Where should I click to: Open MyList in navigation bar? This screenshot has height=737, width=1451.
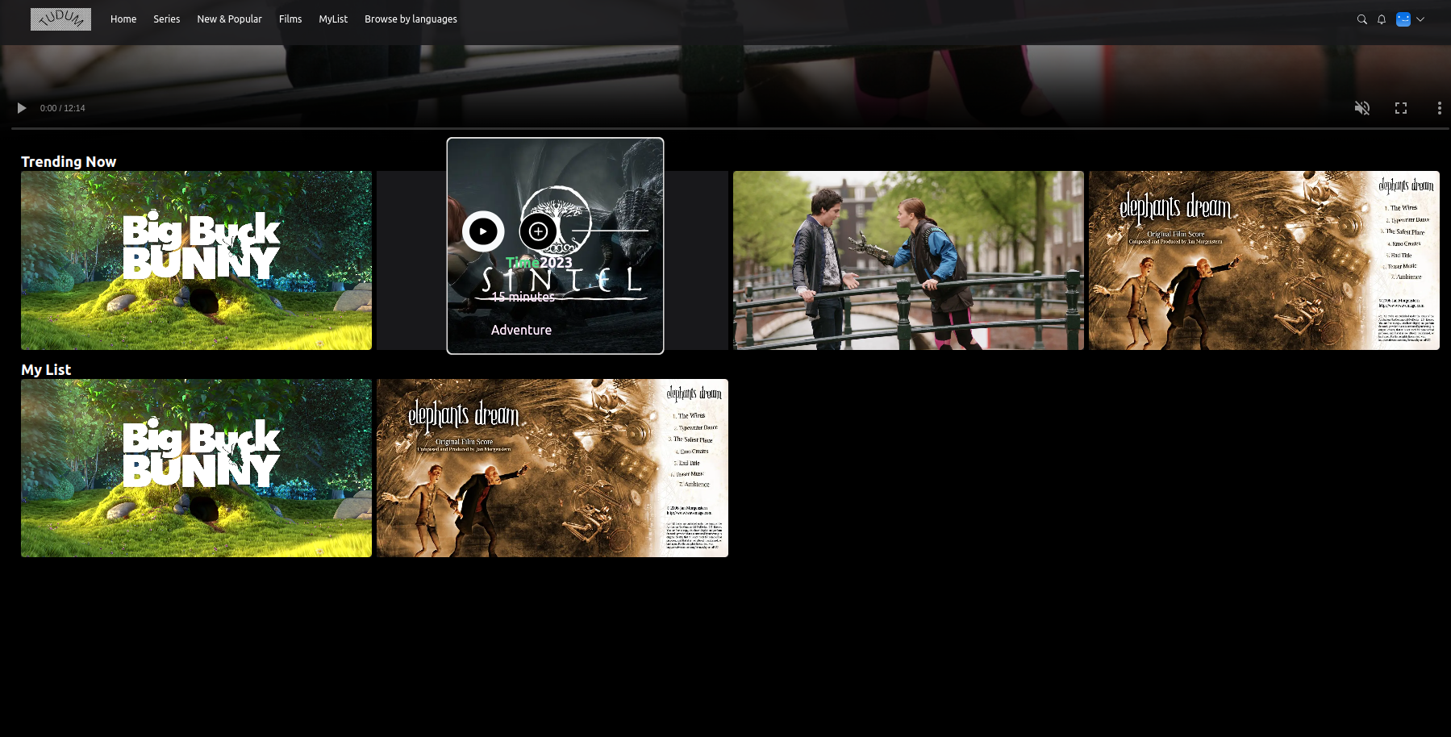[x=333, y=19]
